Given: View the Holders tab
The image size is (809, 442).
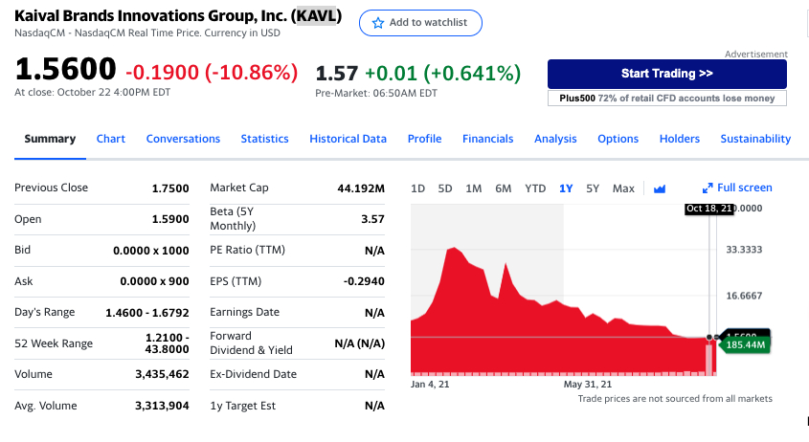Looking at the screenshot, I should click(679, 139).
